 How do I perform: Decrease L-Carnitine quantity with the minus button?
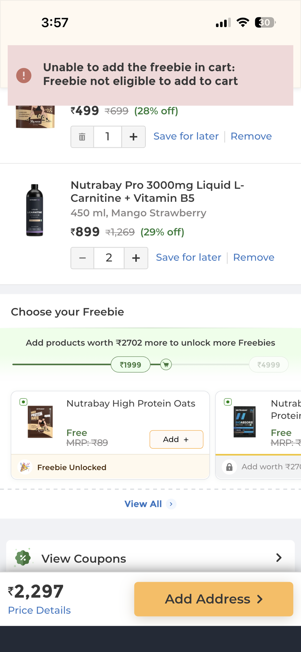[x=82, y=258]
